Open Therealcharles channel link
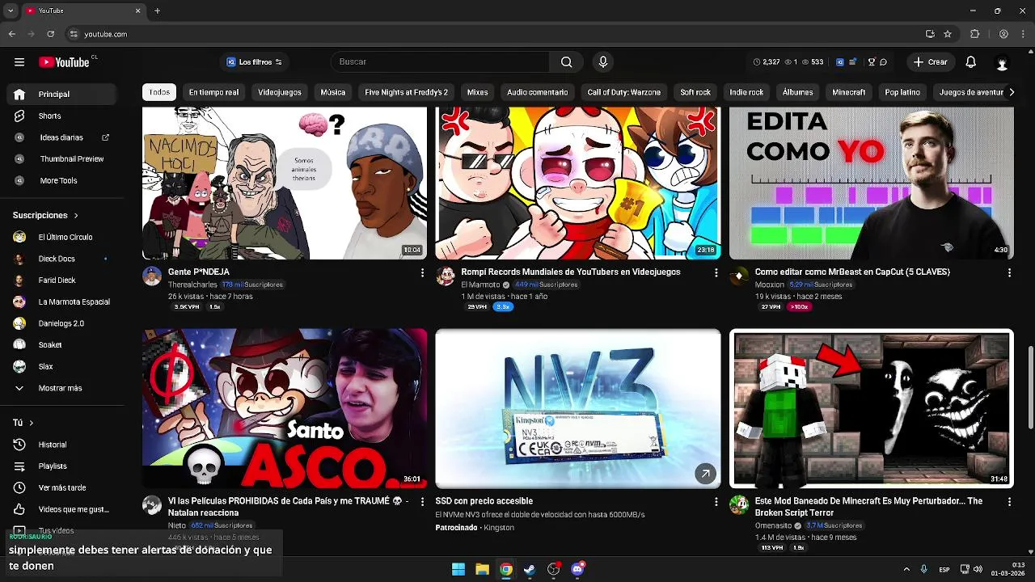Viewport: 1035px width, 582px height. click(192, 285)
